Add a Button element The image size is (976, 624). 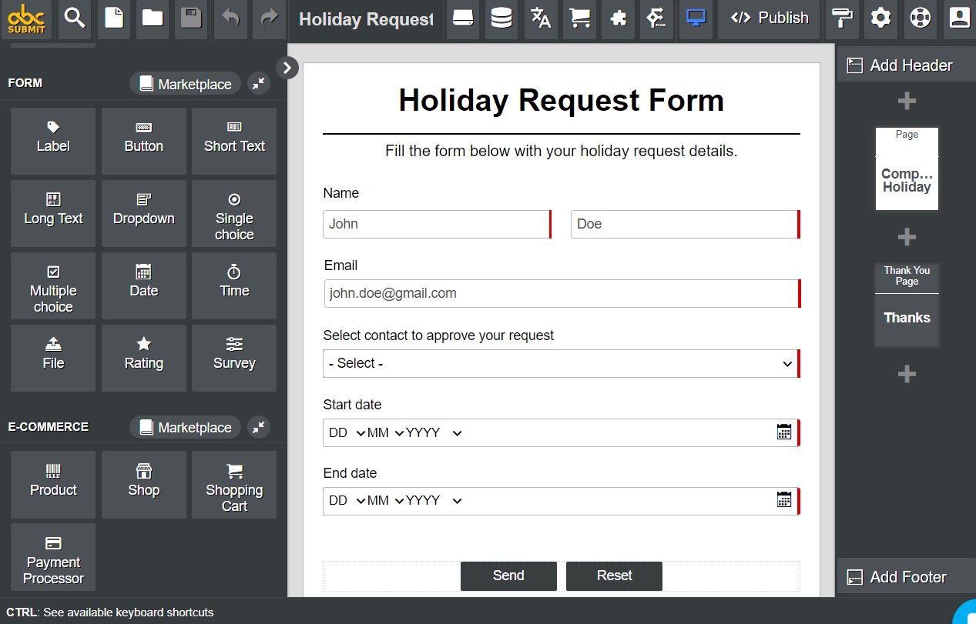pyautogui.click(x=144, y=141)
